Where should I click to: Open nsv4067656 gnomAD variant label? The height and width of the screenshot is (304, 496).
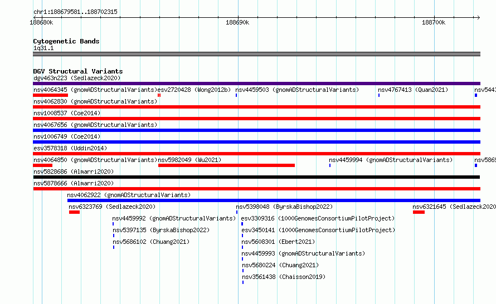95,125
